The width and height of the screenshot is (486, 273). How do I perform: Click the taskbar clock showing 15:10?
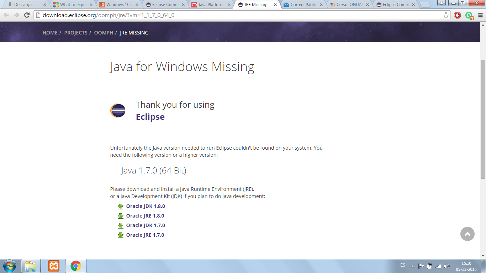tap(466, 266)
